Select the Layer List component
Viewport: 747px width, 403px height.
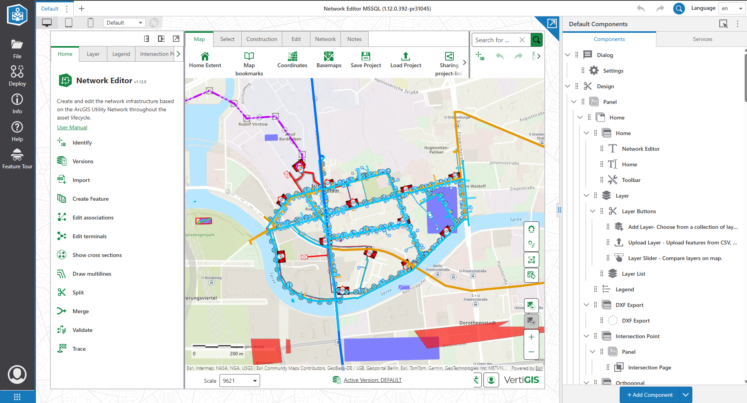point(633,274)
